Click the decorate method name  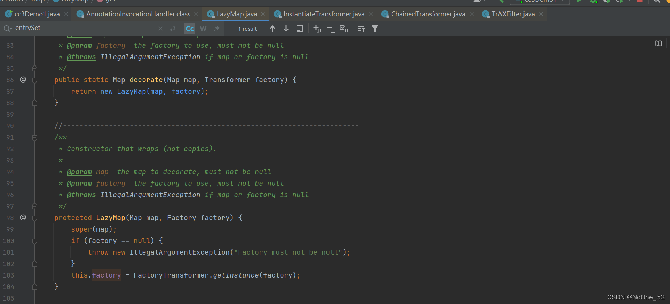pyautogui.click(x=146, y=80)
